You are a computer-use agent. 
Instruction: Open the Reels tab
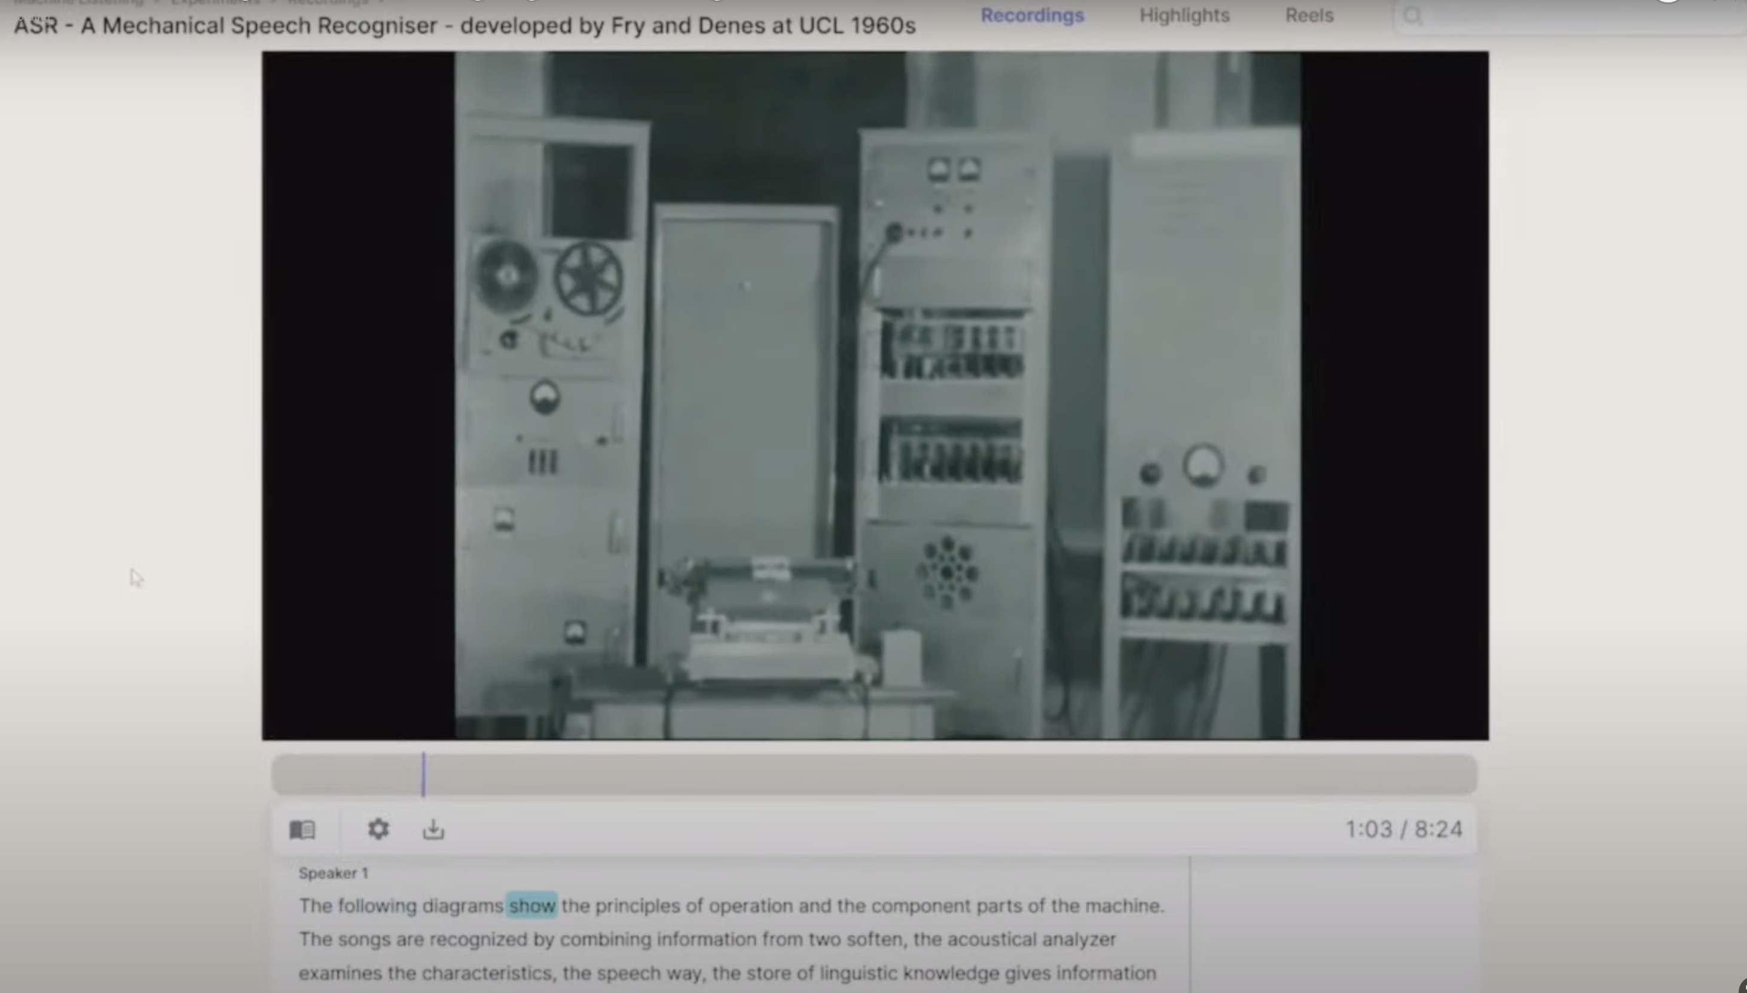coord(1309,15)
